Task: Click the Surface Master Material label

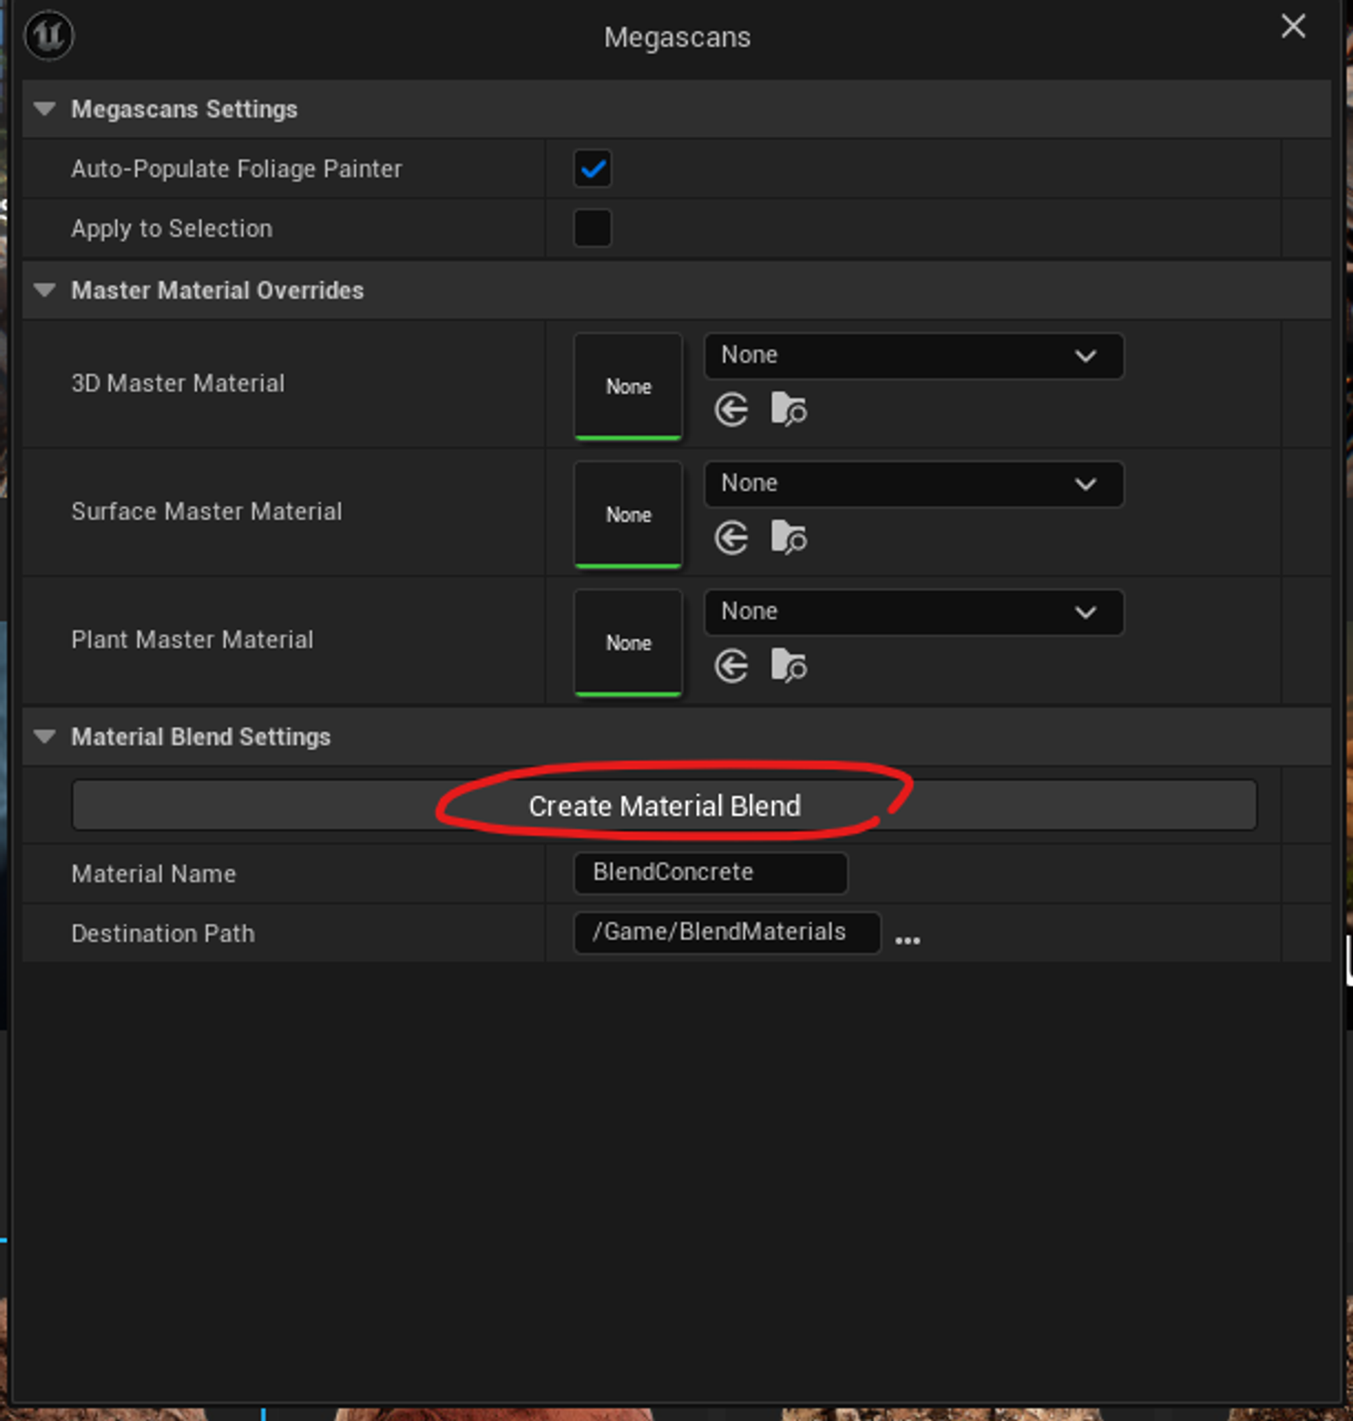Action: coord(206,511)
